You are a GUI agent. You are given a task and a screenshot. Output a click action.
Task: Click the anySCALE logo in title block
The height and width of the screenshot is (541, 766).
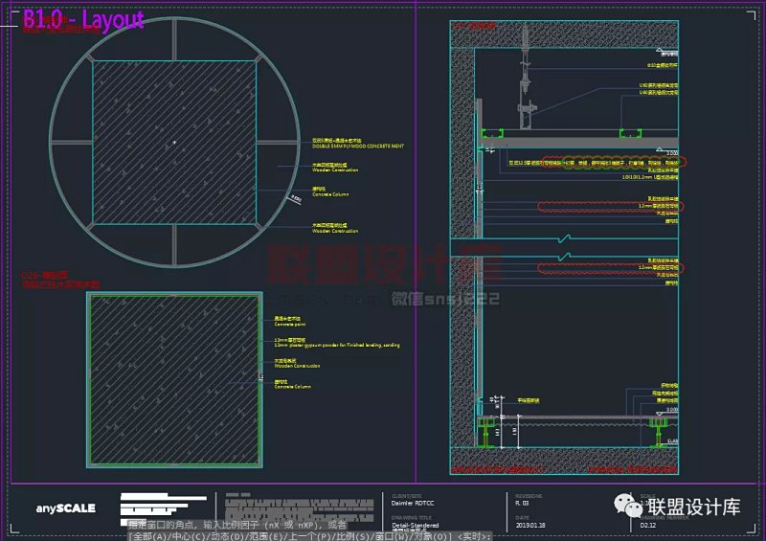coord(66,507)
